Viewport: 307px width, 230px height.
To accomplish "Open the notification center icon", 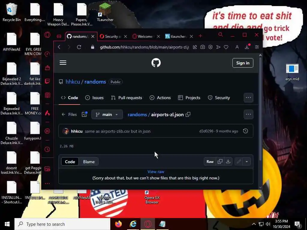I will [298, 224].
